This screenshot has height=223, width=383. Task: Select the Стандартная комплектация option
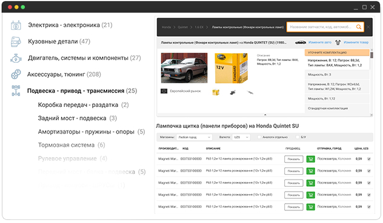tap(337, 108)
